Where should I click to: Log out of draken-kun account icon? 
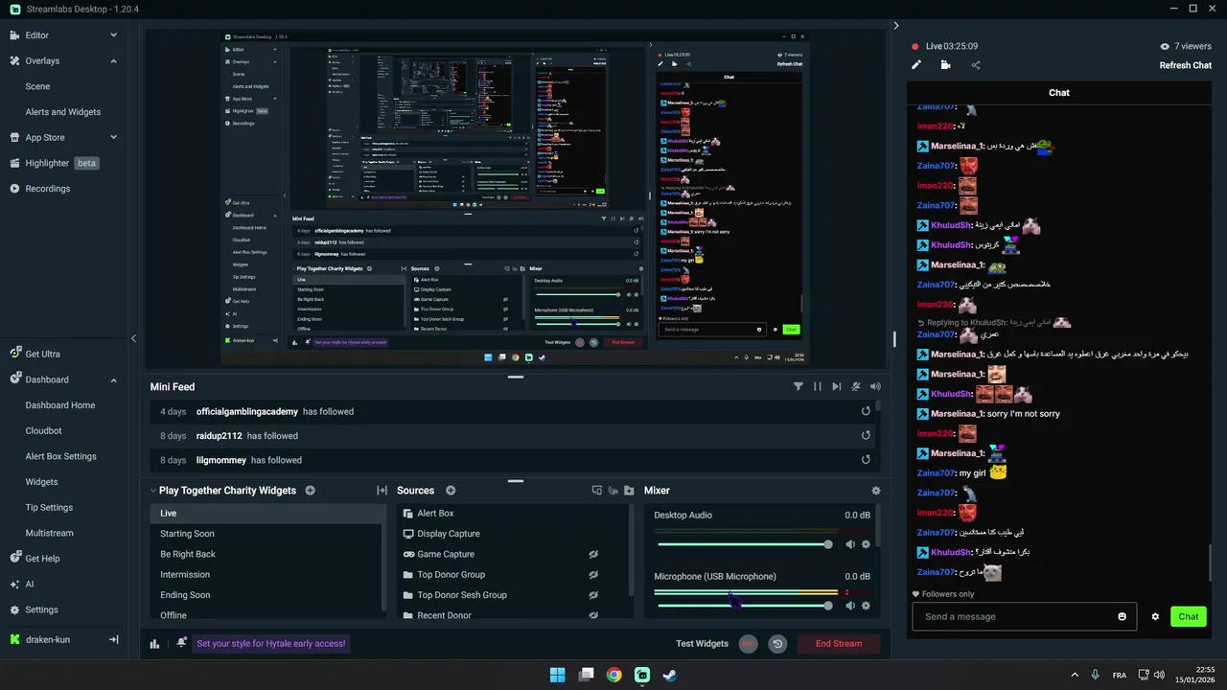(x=113, y=640)
